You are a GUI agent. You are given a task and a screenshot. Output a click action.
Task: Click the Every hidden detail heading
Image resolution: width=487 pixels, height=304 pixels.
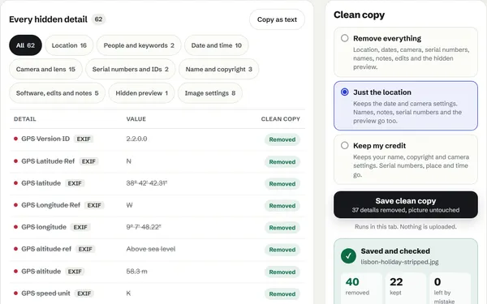[48, 19]
